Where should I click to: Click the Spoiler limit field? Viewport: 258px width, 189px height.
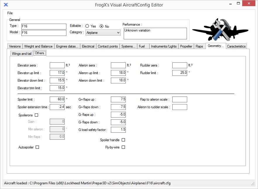[x=57, y=99]
